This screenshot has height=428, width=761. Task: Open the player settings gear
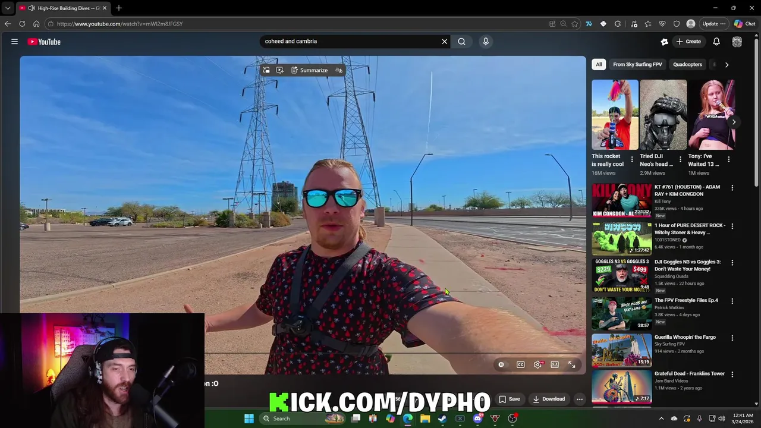coord(537,365)
